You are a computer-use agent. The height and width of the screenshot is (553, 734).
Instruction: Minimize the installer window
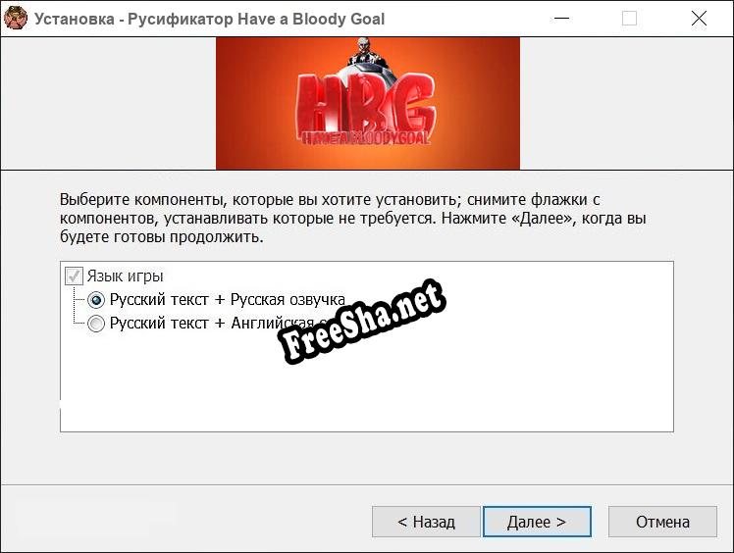(x=561, y=19)
